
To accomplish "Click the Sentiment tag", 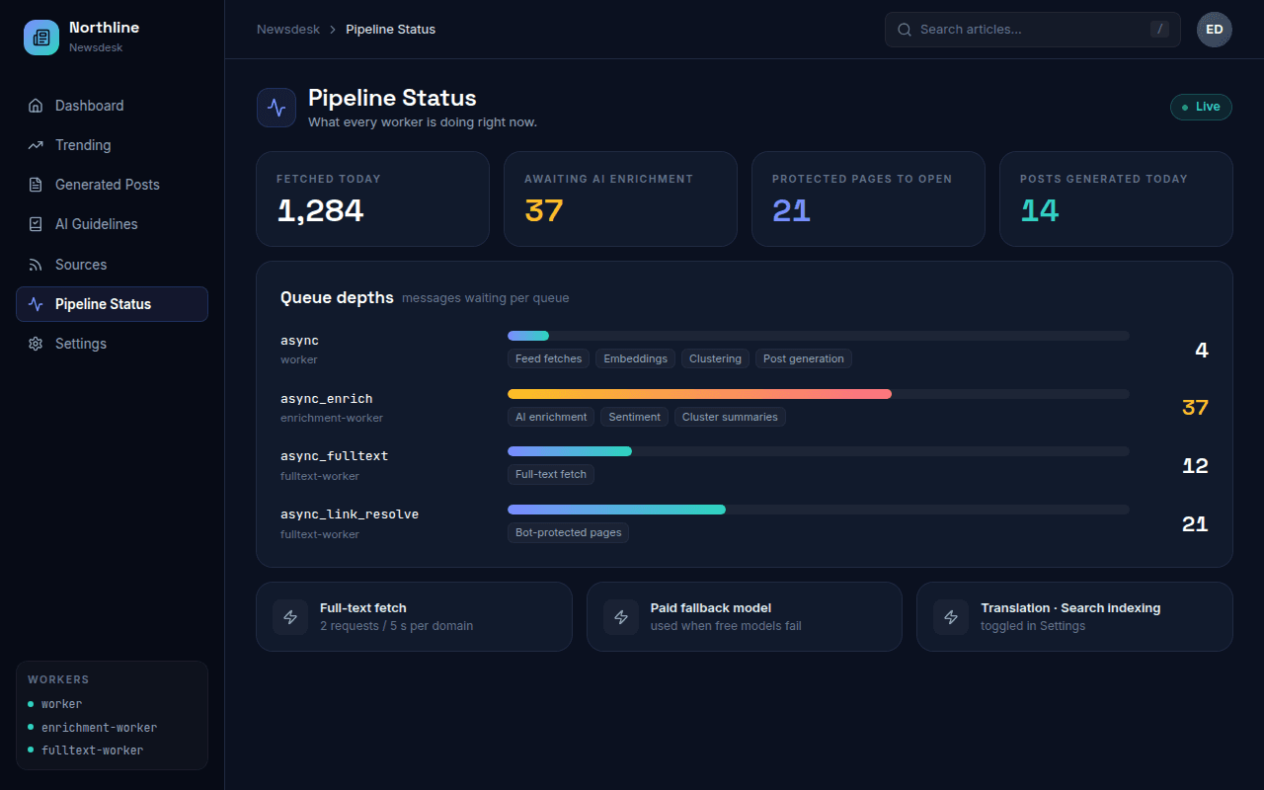I will (x=634, y=417).
